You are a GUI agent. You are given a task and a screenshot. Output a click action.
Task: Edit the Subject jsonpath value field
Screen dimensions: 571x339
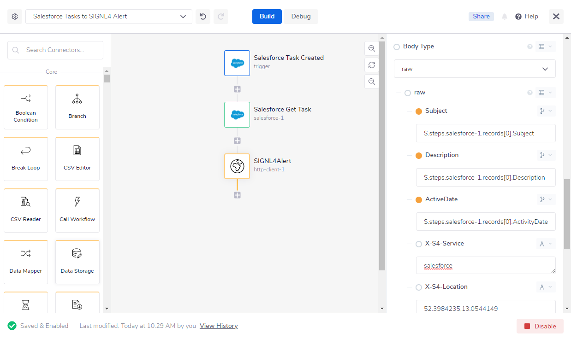point(486,133)
